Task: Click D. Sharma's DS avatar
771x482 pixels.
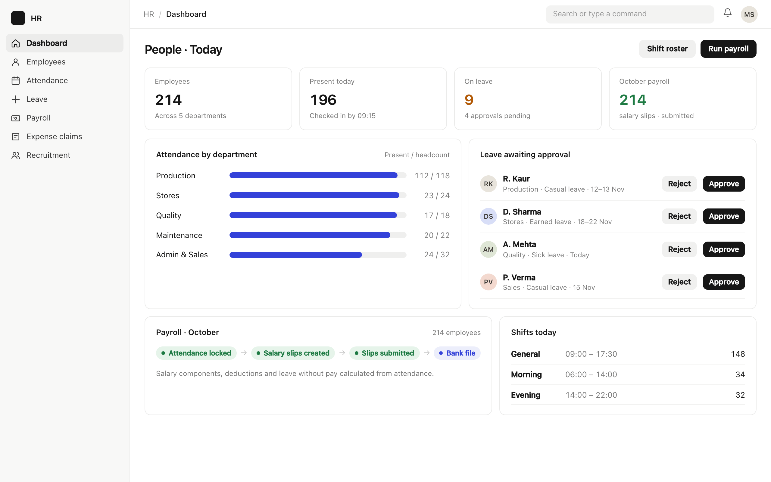Action: [x=489, y=217]
